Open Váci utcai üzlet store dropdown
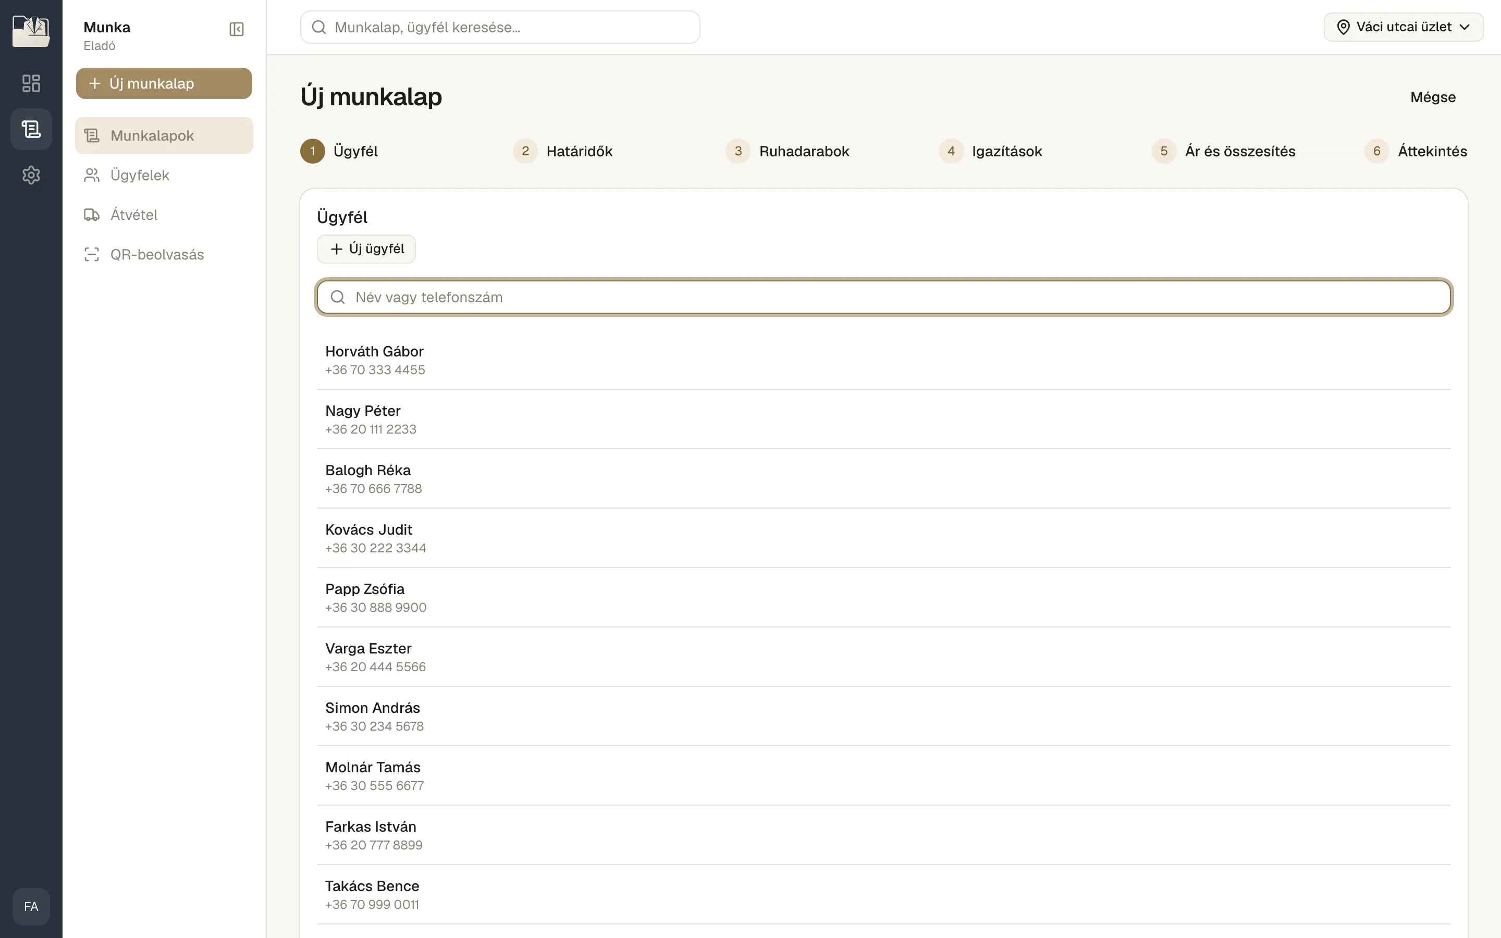The image size is (1501, 938). pyautogui.click(x=1403, y=27)
